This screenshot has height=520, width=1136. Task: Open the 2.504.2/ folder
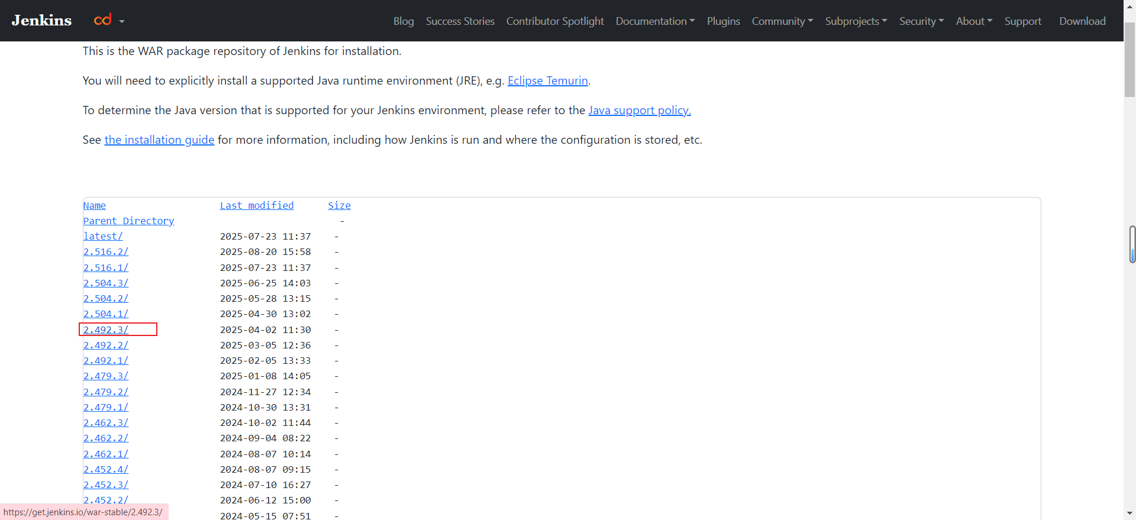click(x=106, y=298)
